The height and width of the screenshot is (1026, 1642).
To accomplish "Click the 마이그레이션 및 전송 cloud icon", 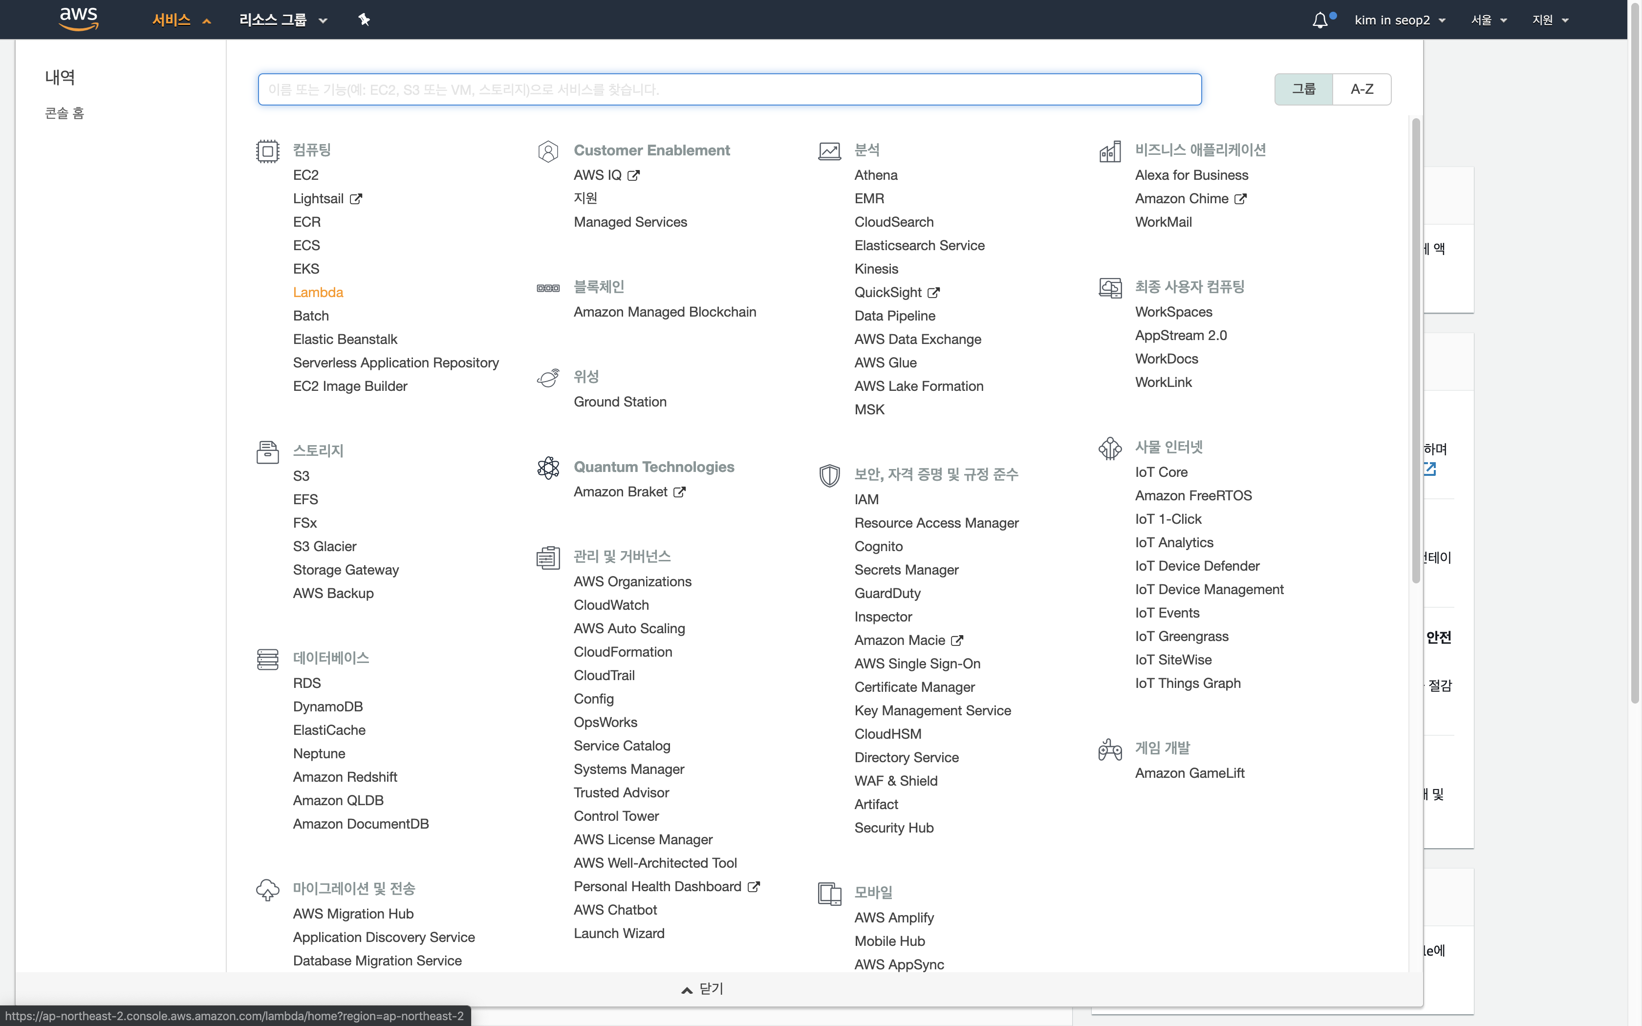I will coord(267,890).
